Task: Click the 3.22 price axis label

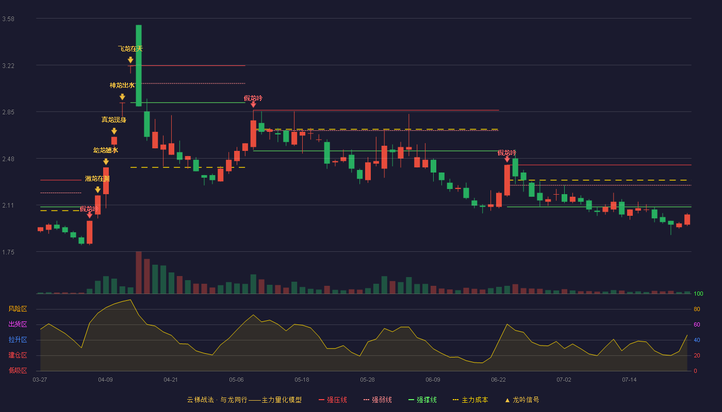Action: pyautogui.click(x=8, y=66)
